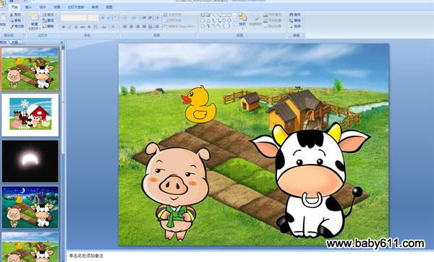The image size is (434, 262).
Task: Open the Insert ribbon tab
Action: tap(28, 7)
